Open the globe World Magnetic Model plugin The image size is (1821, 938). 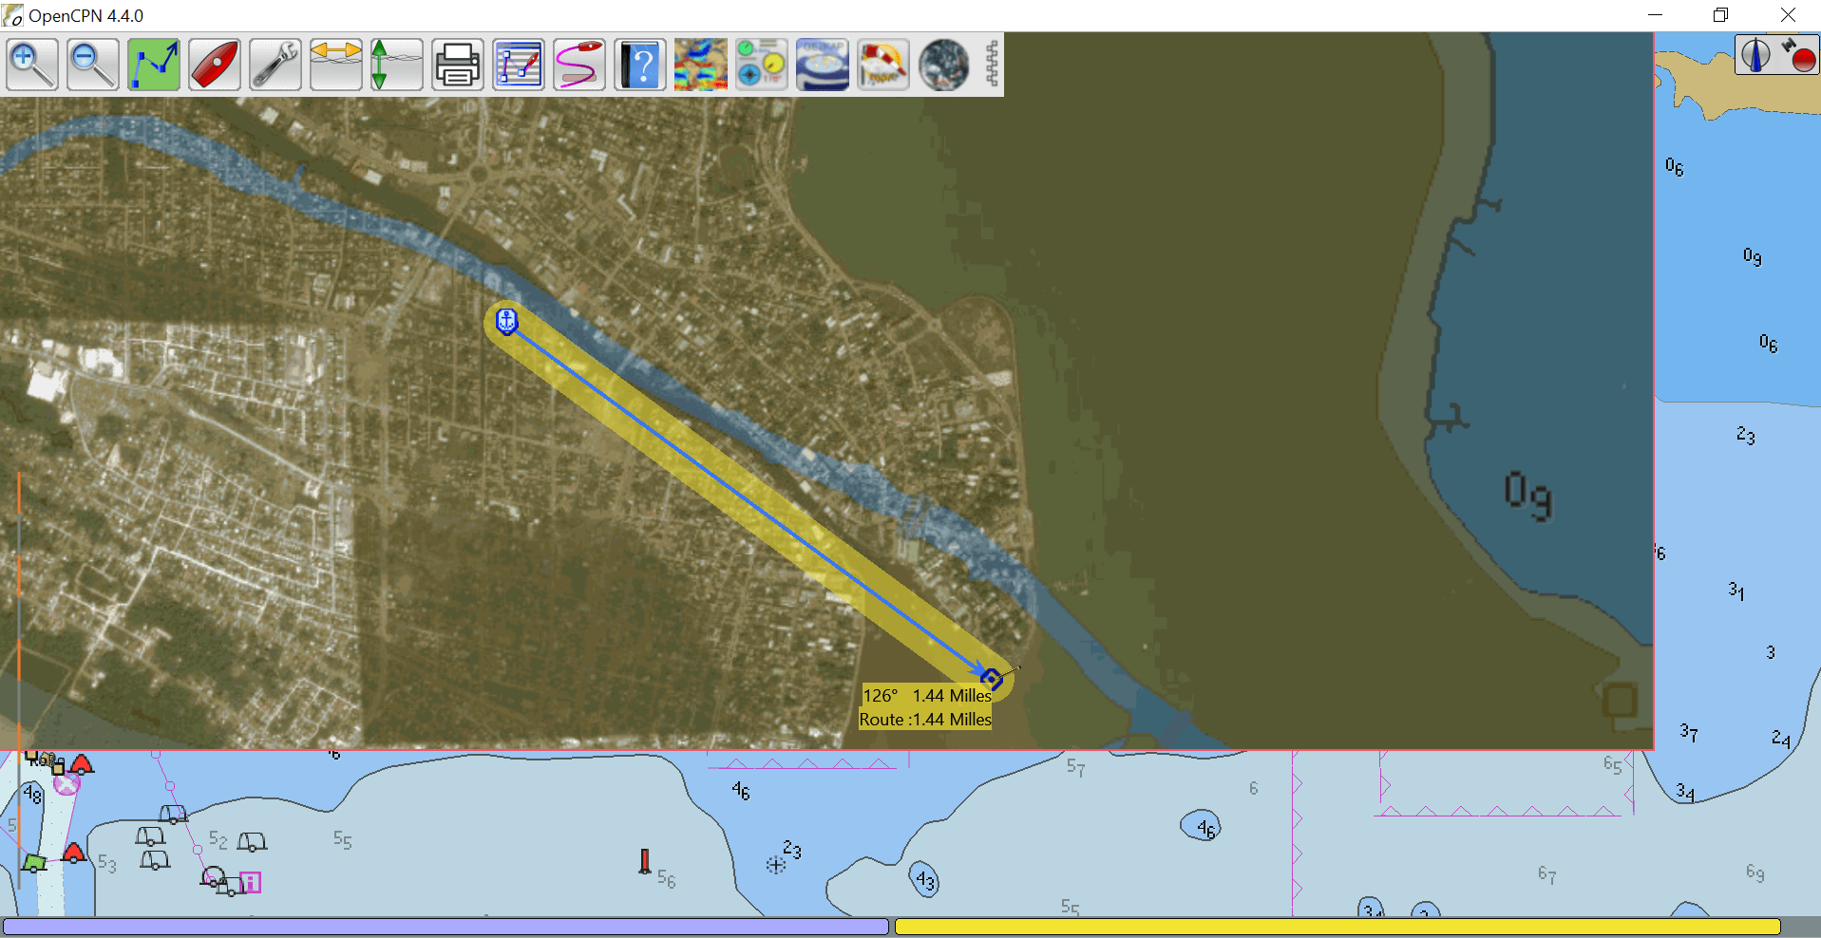(944, 65)
